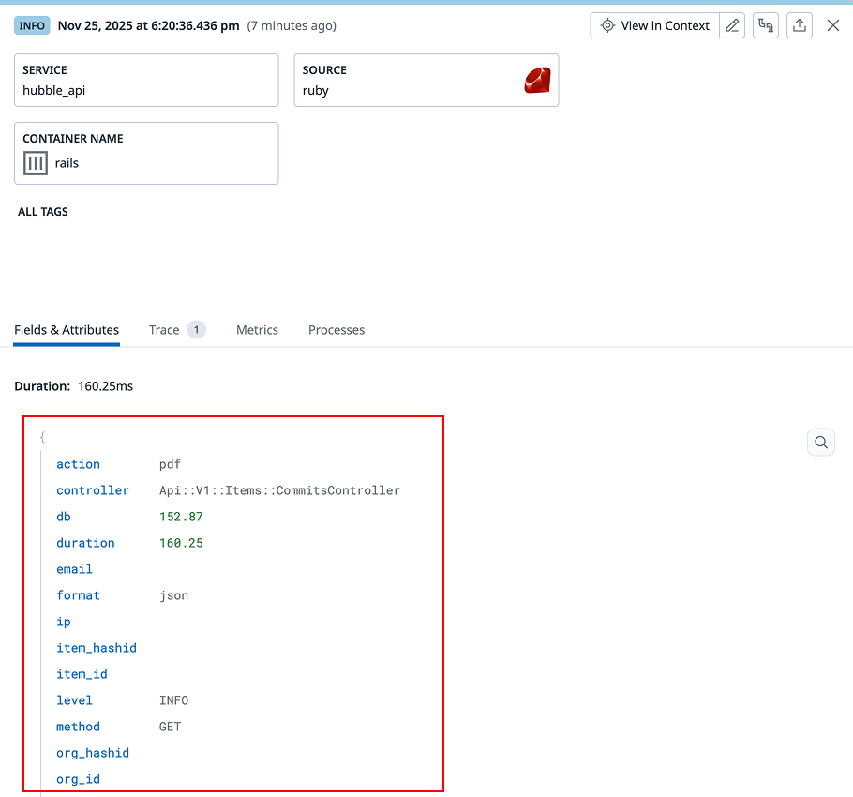853x797 pixels.
Task: Click the timestamp Nov 25, 2025
Action: coord(148,25)
